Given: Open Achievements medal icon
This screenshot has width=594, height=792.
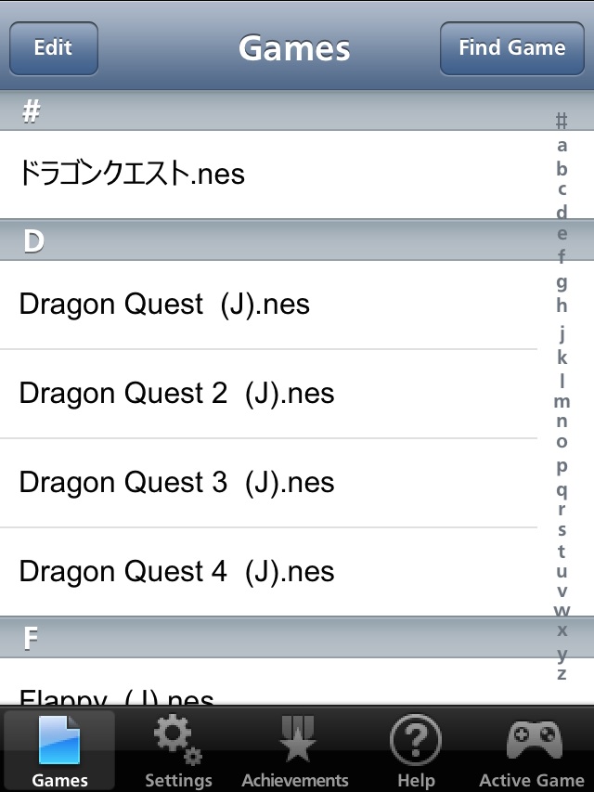Looking at the screenshot, I should (x=297, y=739).
